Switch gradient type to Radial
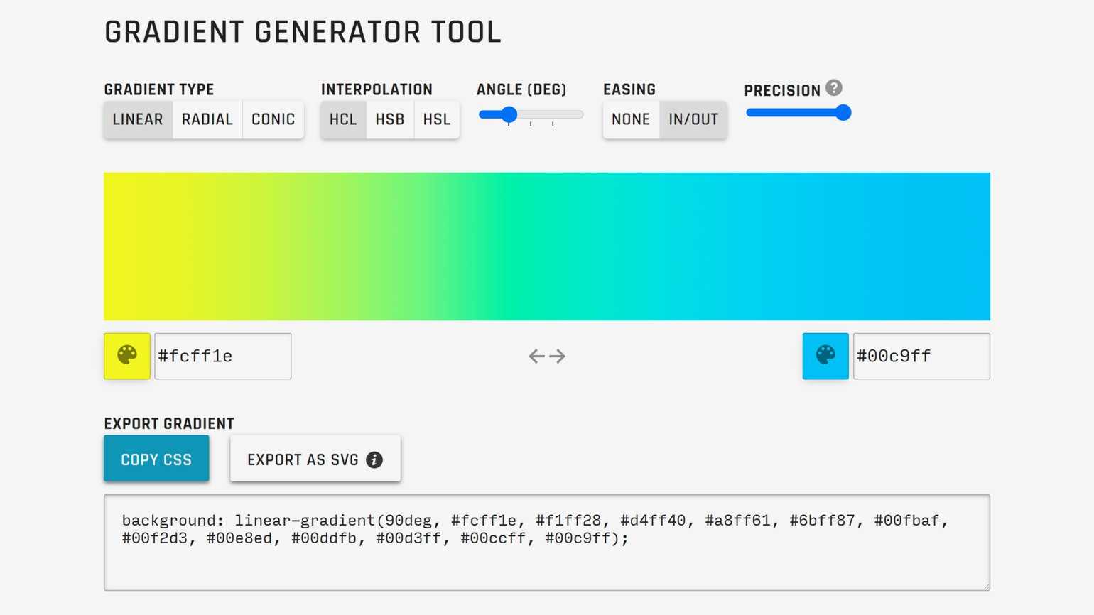The width and height of the screenshot is (1094, 615). pyautogui.click(x=207, y=119)
